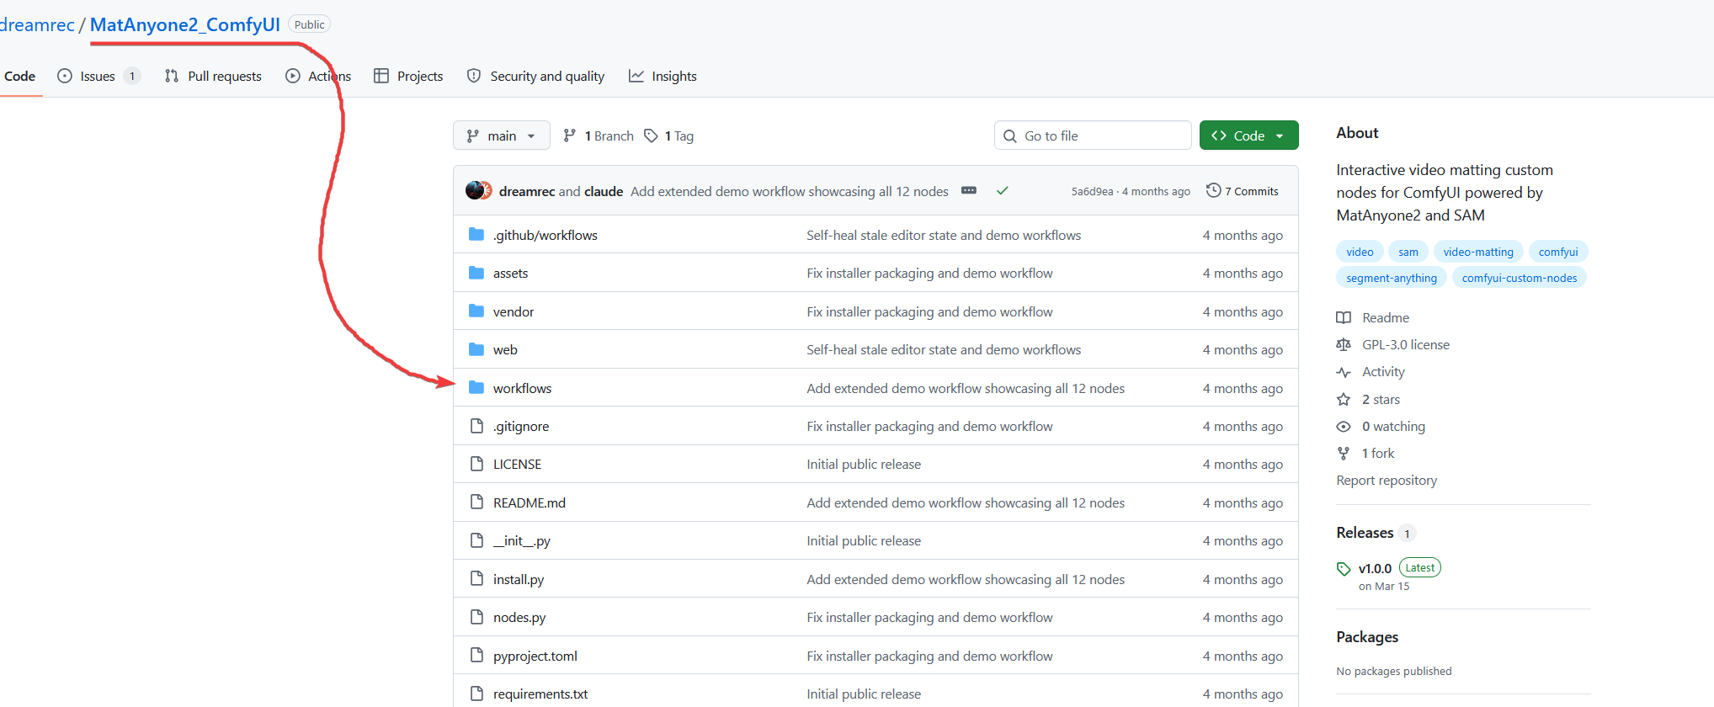Select the sam topic tag
The height and width of the screenshot is (707, 1714).
click(x=1408, y=252)
